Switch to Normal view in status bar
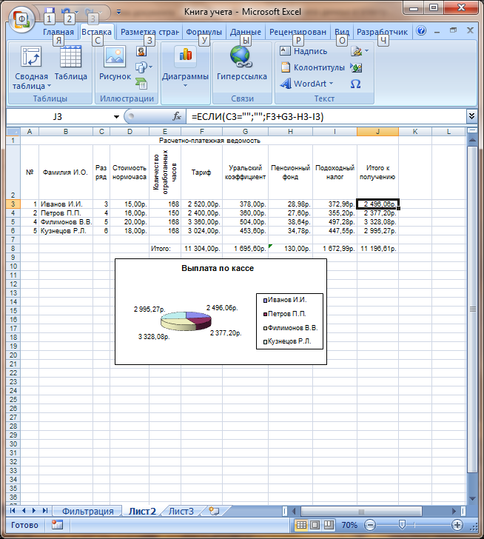 click(301, 525)
